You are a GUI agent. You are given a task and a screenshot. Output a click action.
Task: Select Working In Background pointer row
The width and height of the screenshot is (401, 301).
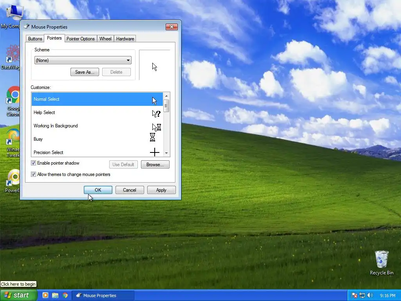pos(97,126)
